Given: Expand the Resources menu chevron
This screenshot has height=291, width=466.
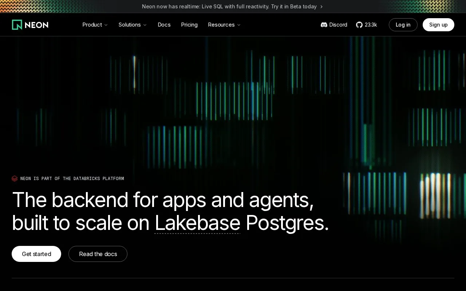Looking at the screenshot, I should tap(239, 25).
